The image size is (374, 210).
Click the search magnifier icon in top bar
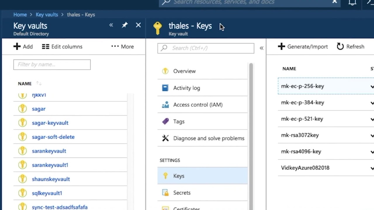pos(166,2)
